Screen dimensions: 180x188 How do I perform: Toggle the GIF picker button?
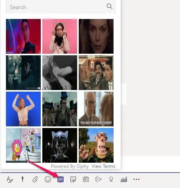tap(61, 179)
